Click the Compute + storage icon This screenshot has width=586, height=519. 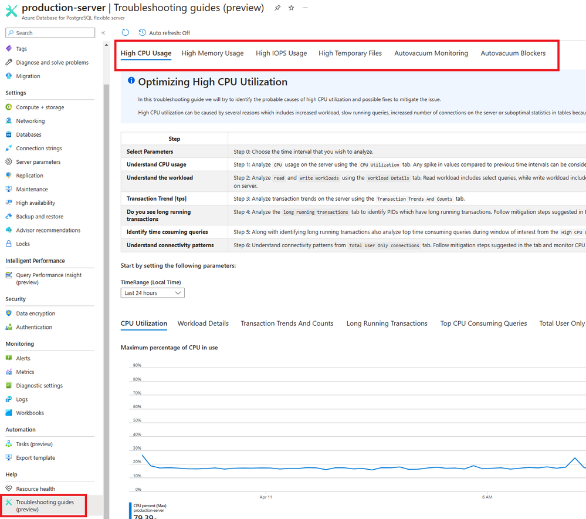pyautogui.click(x=9, y=107)
